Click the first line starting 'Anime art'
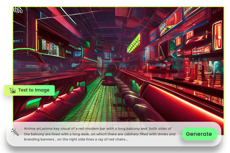 tap(98, 129)
